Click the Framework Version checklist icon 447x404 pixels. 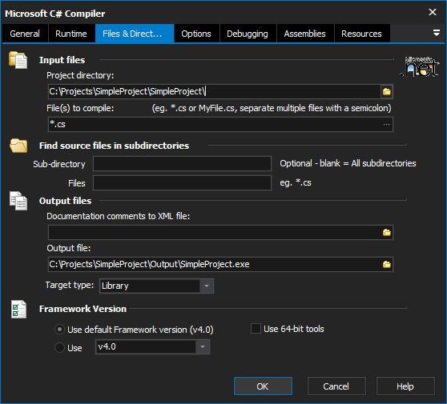[x=18, y=309]
